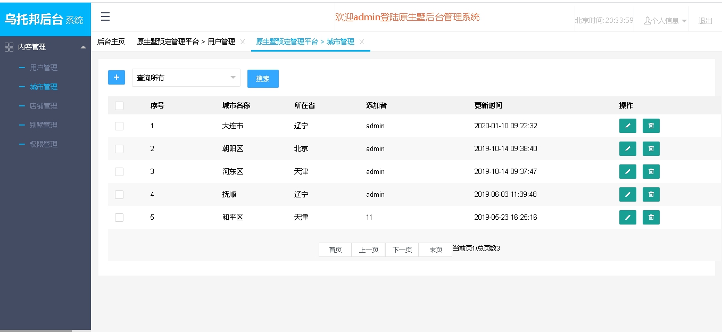Check the box for 朝阳区
Viewport: 722px width, 332px height.
point(119,149)
